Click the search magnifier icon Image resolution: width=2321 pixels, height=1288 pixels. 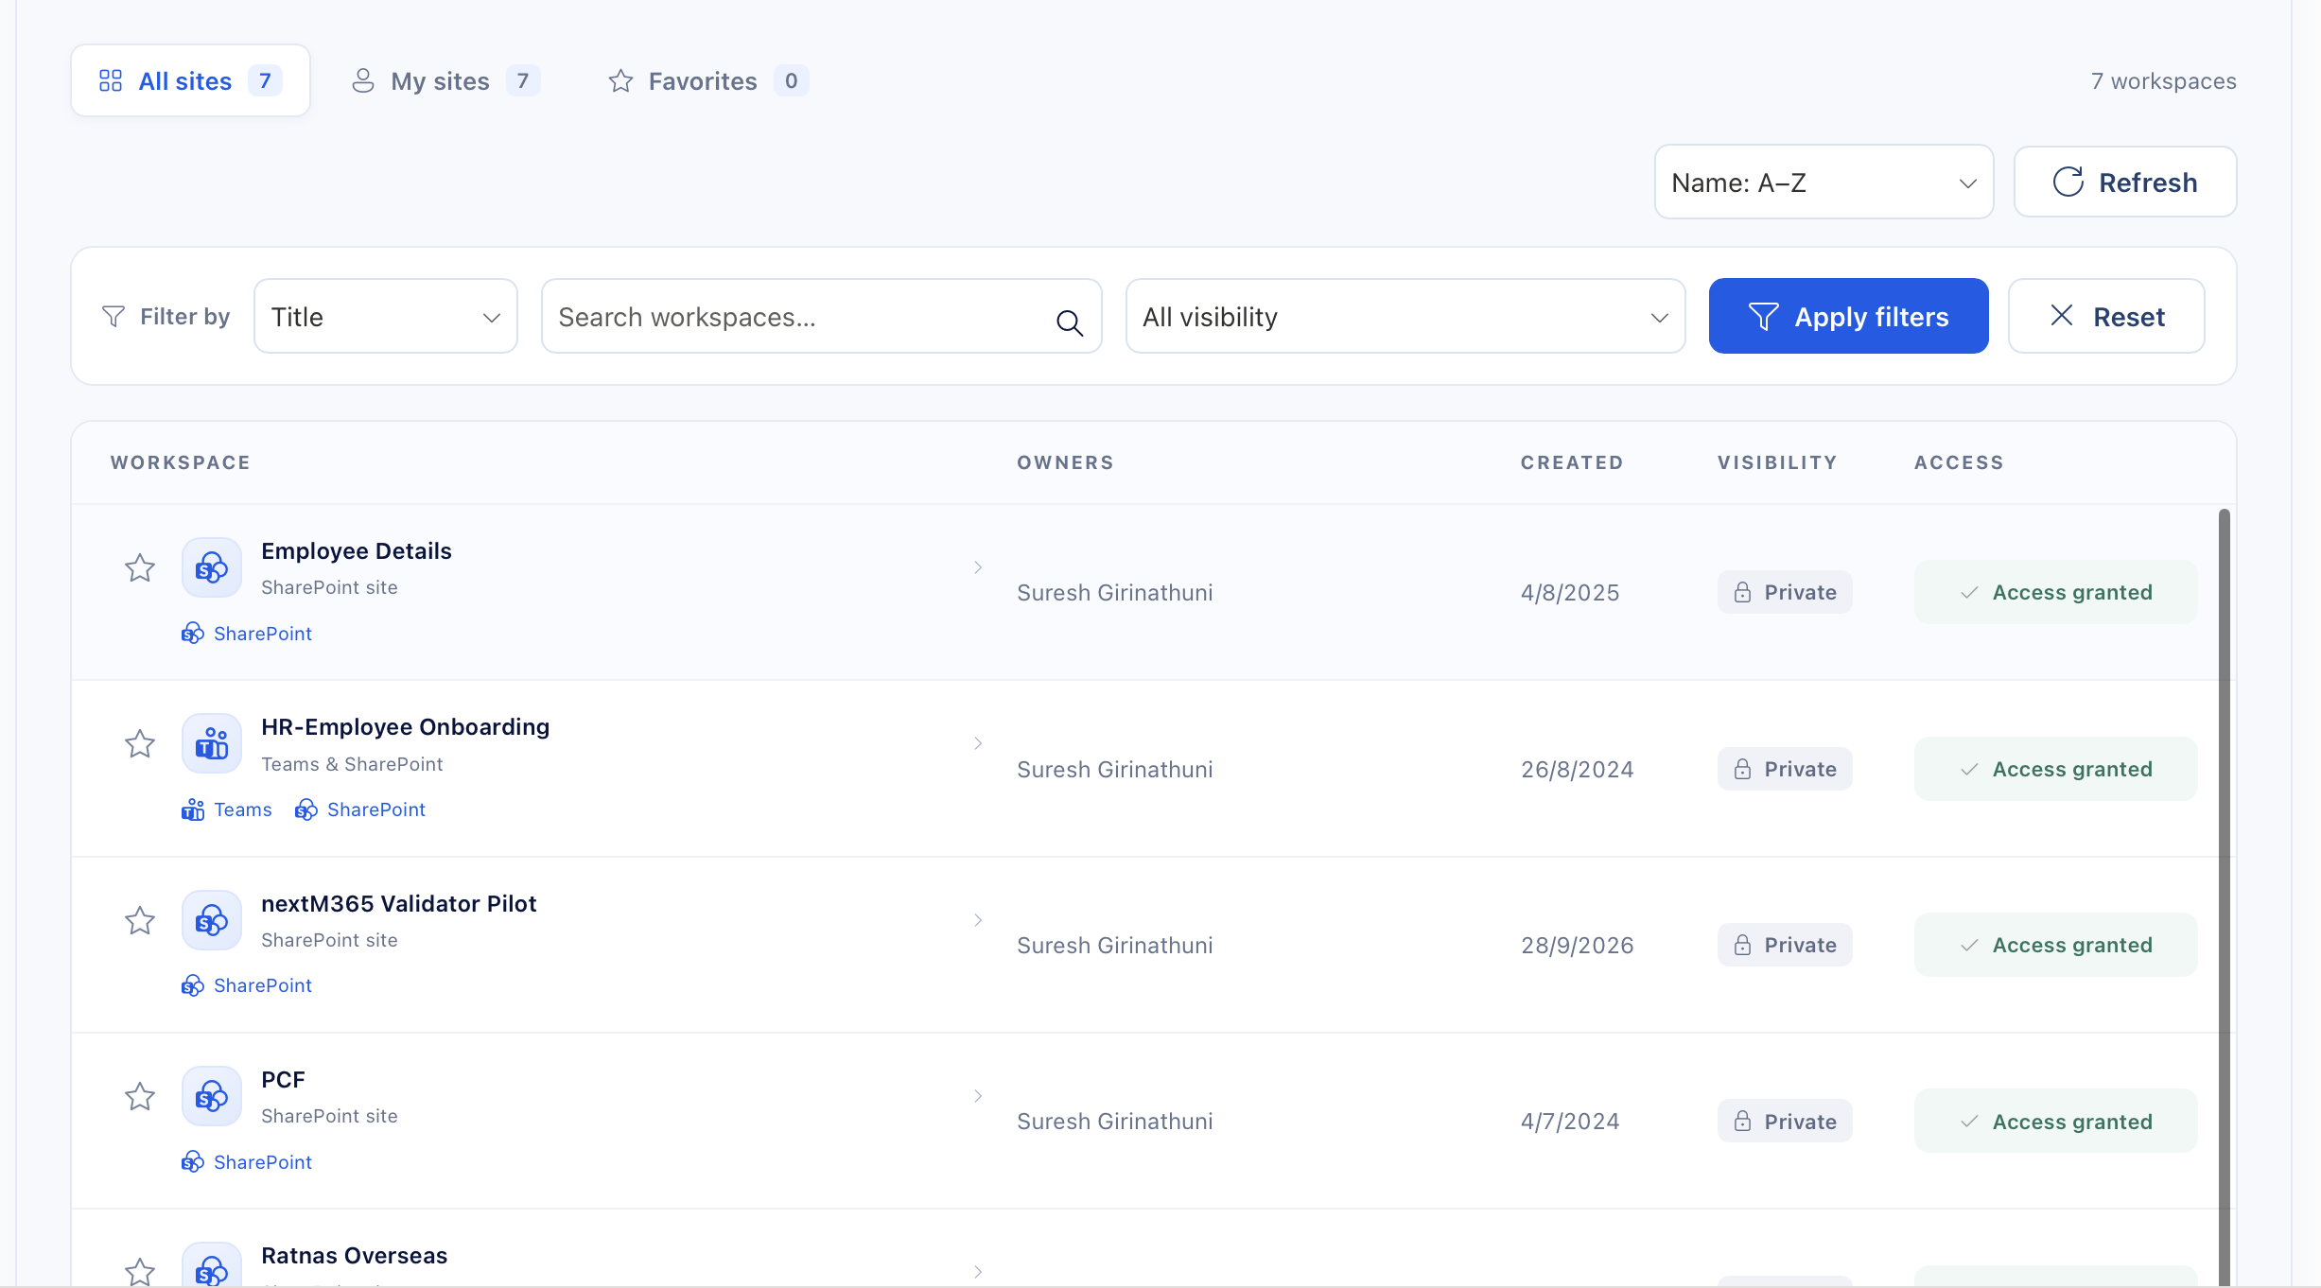tap(1070, 322)
